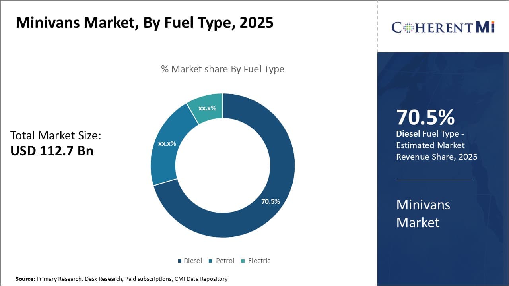Click the 70.5% data label on chart
The image size is (509, 286).
coord(270,201)
